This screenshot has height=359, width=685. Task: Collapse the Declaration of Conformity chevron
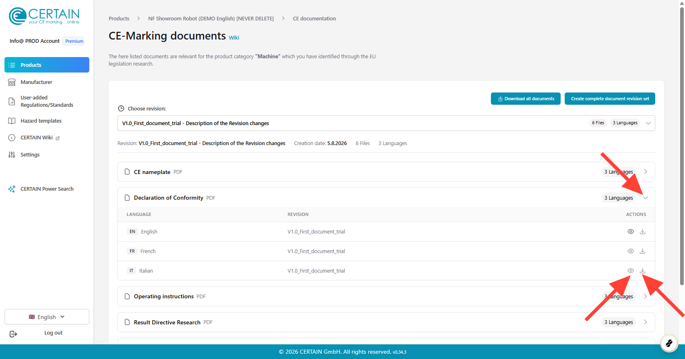click(x=645, y=198)
